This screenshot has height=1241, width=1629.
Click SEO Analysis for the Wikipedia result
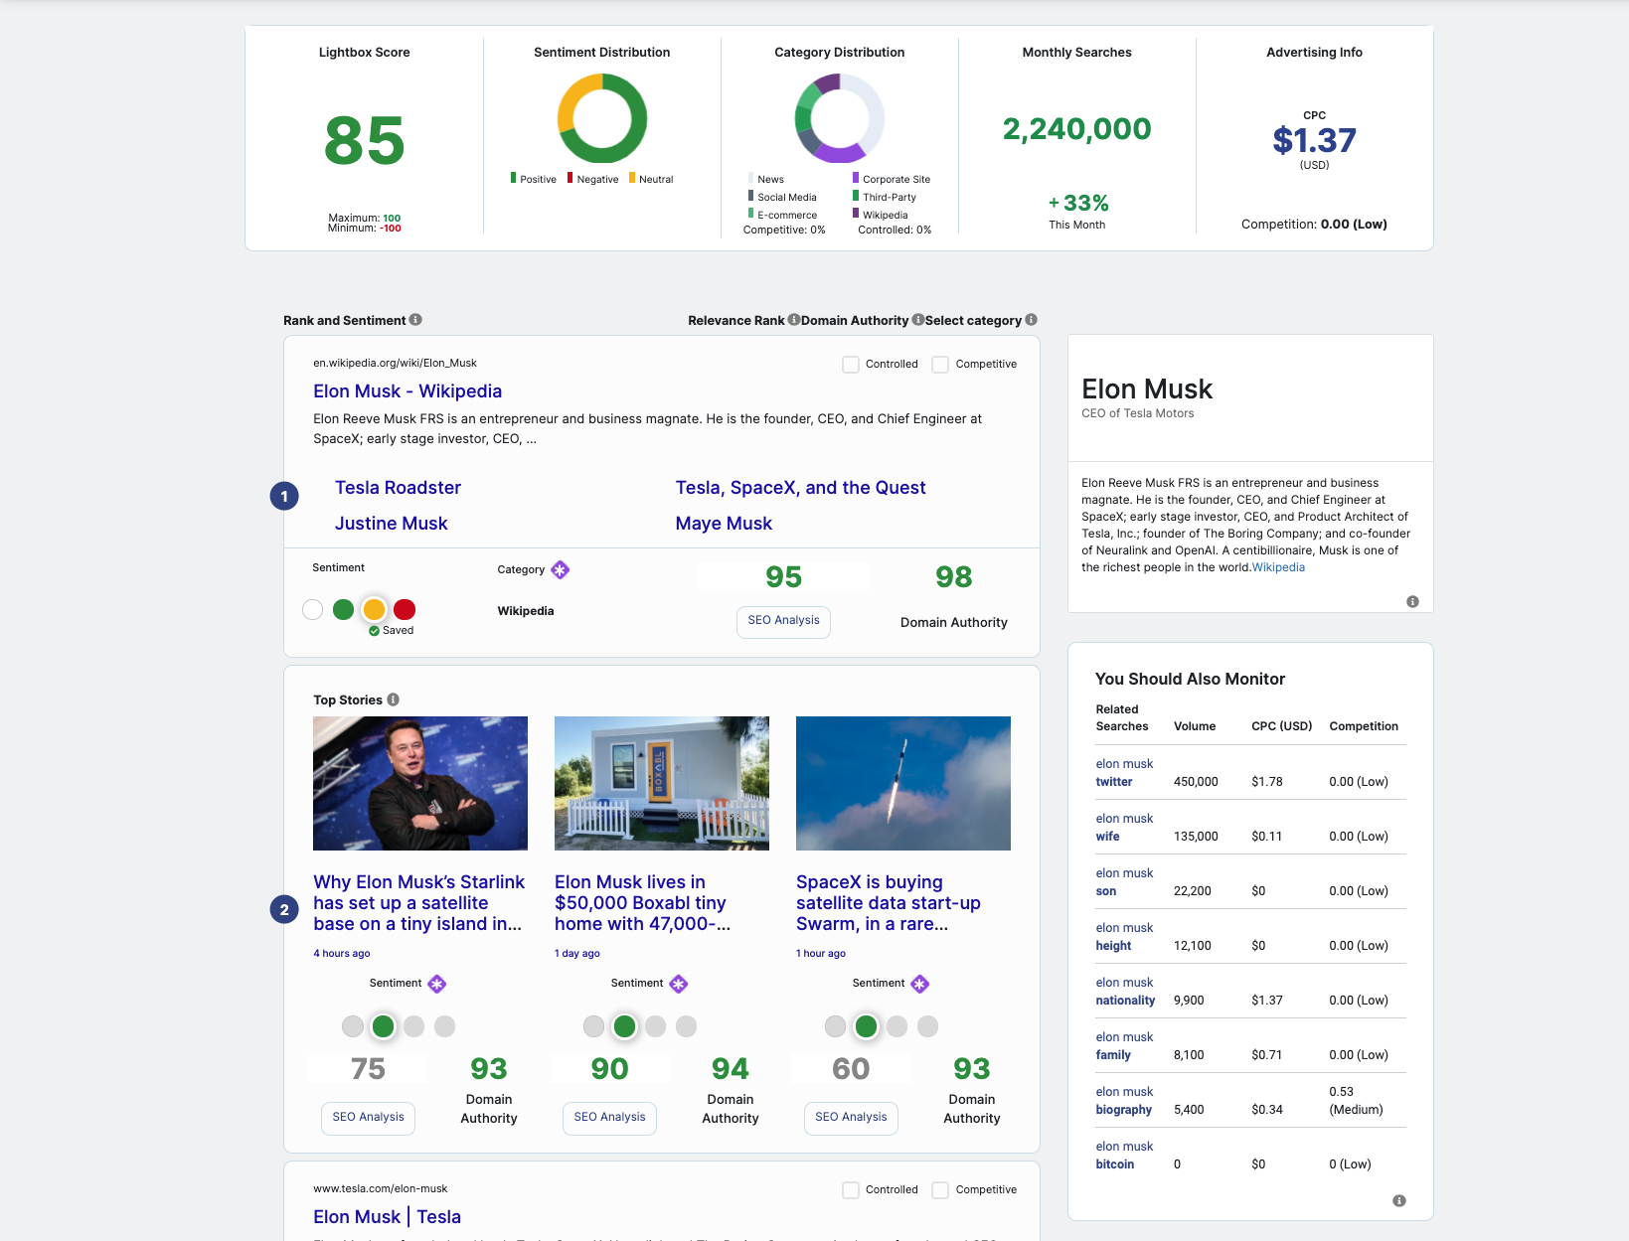(x=783, y=622)
